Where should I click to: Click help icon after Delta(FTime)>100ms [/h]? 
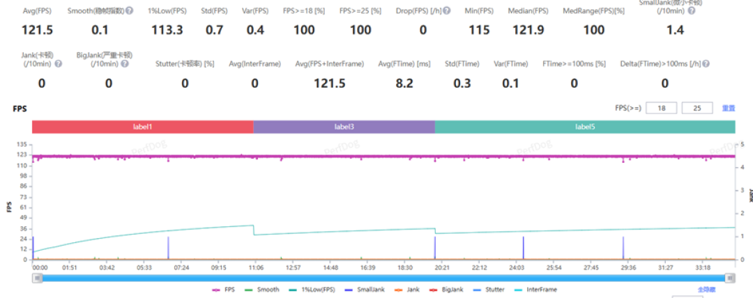pos(706,63)
